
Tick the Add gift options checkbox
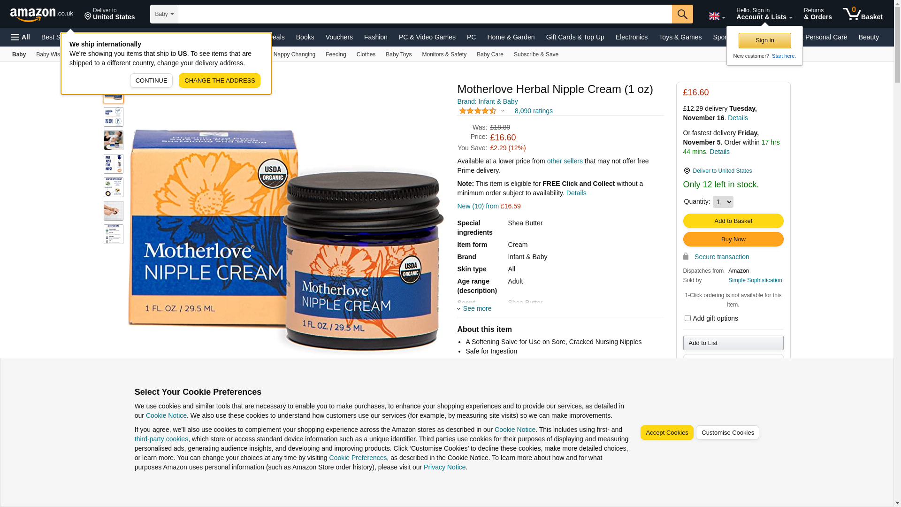point(687,318)
